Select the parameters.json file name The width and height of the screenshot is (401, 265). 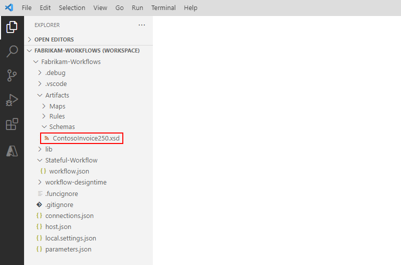[x=68, y=249]
